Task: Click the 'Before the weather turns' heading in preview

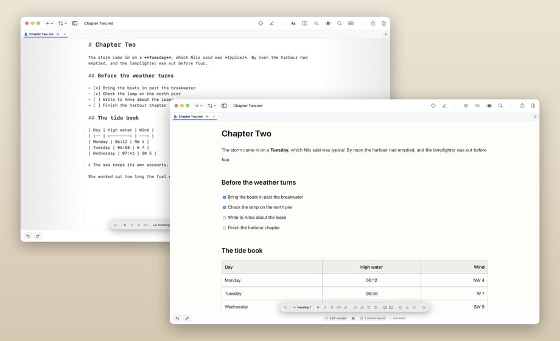Action: (x=259, y=182)
